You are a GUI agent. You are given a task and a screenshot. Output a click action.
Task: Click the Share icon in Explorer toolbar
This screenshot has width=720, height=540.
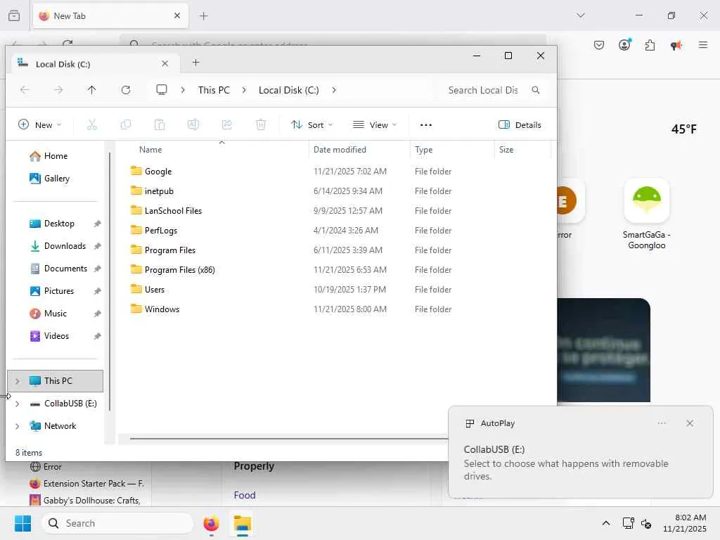227,124
